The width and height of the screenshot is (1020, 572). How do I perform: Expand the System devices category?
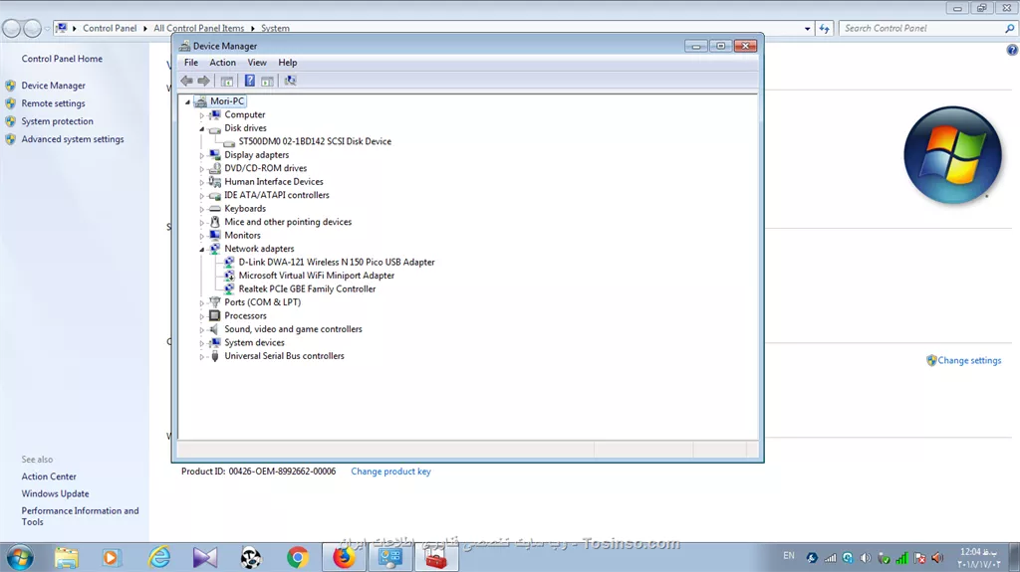pyautogui.click(x=201, y=343)
